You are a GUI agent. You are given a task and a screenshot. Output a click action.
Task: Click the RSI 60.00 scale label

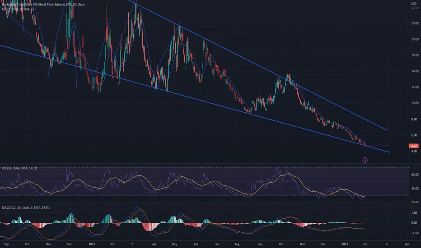tap(415, 175)
